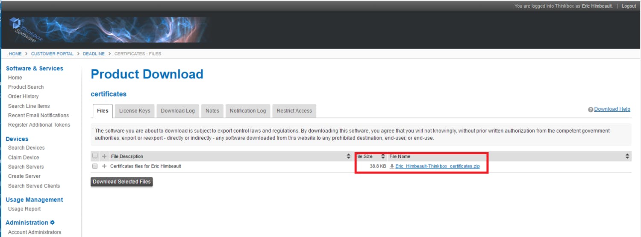Click the certificates product subtitle
641x237 pixels.
pos(109,94)
